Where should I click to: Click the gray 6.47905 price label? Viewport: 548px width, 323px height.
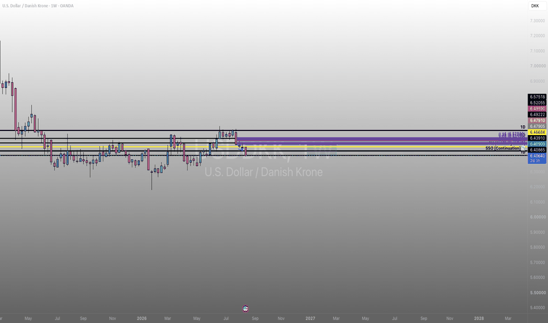coord(537,126)
